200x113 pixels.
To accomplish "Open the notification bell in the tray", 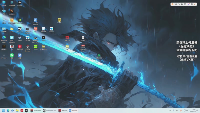I will (197, 110).
